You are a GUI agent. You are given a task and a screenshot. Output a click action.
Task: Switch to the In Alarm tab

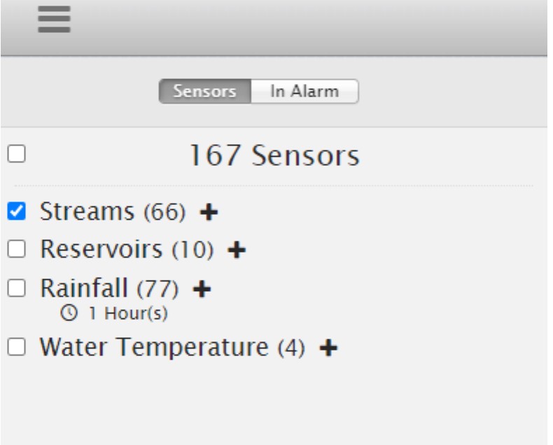(305, 92)
